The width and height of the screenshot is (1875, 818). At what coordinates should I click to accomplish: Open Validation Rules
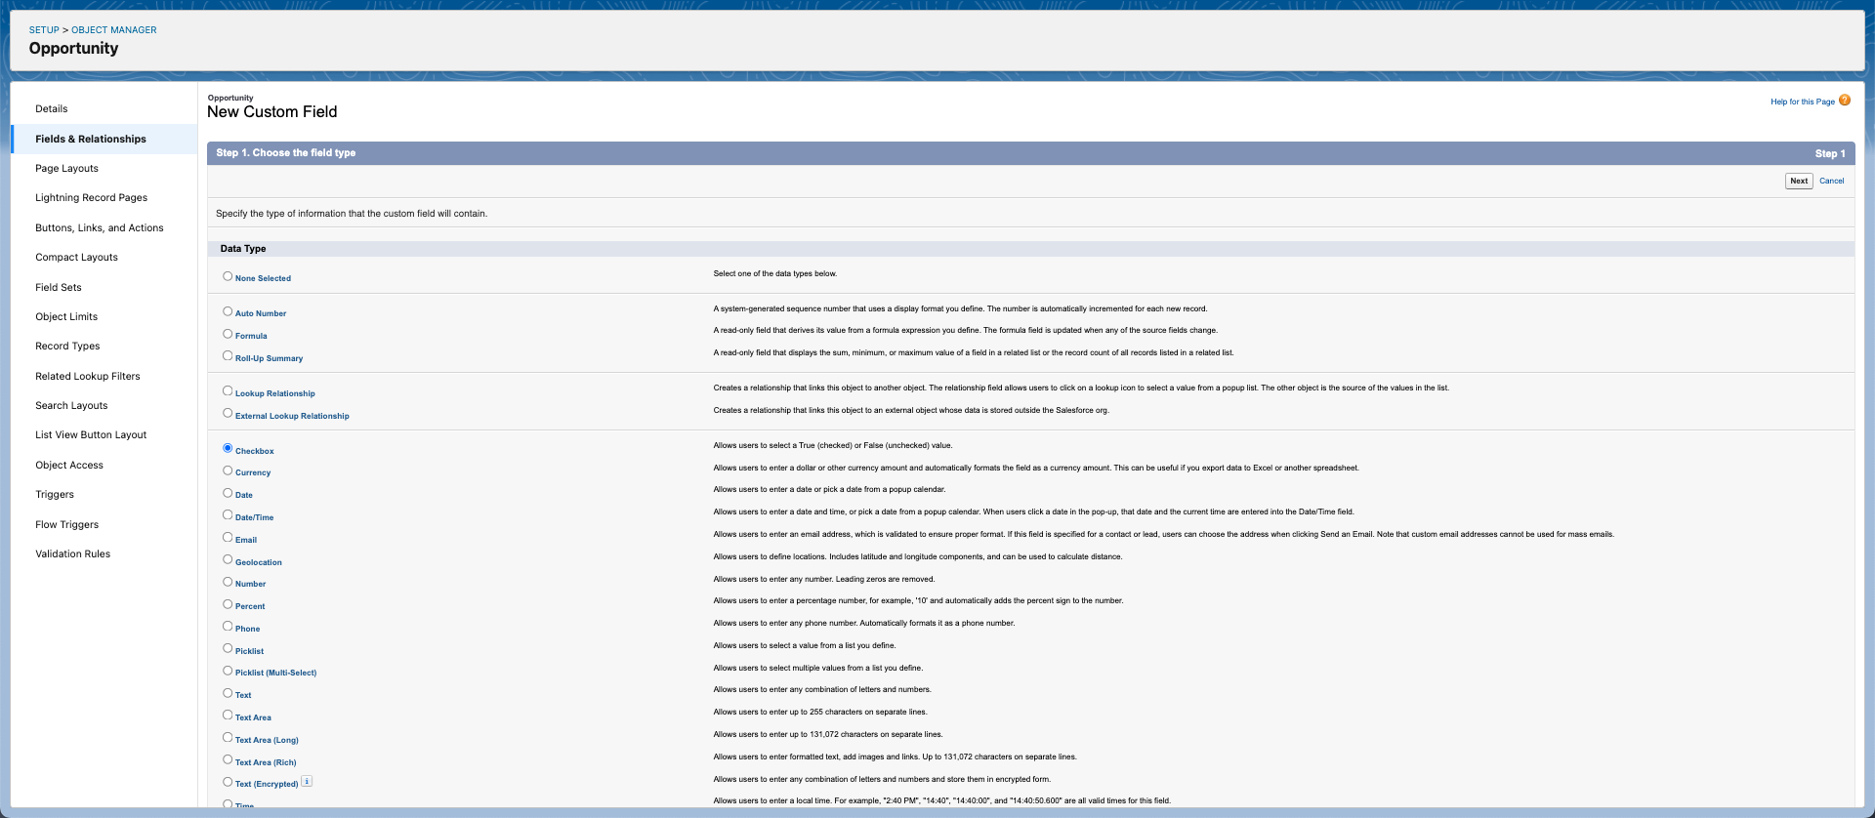tap(73, 554)
